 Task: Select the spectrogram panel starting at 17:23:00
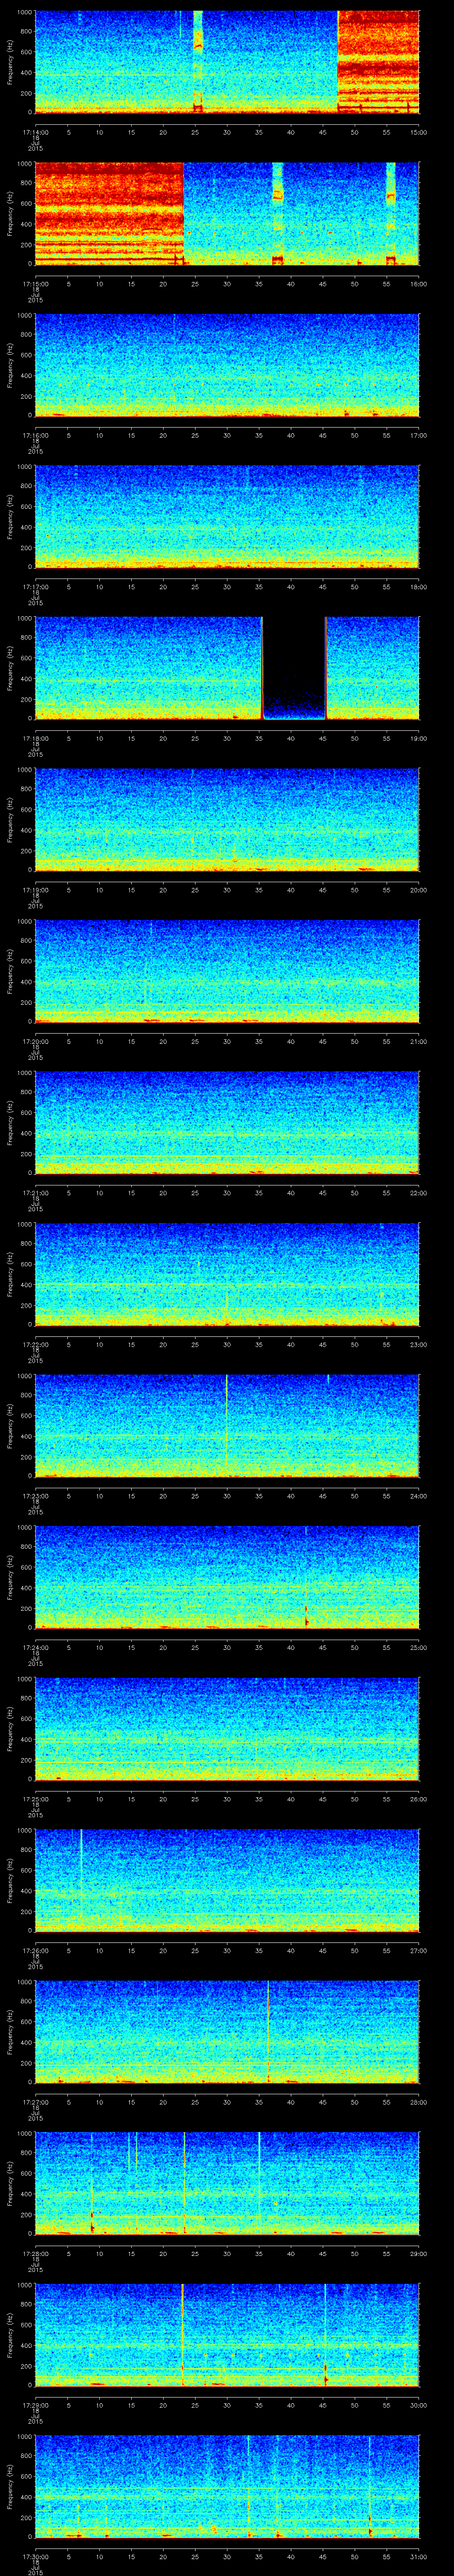click(227, 1425)
